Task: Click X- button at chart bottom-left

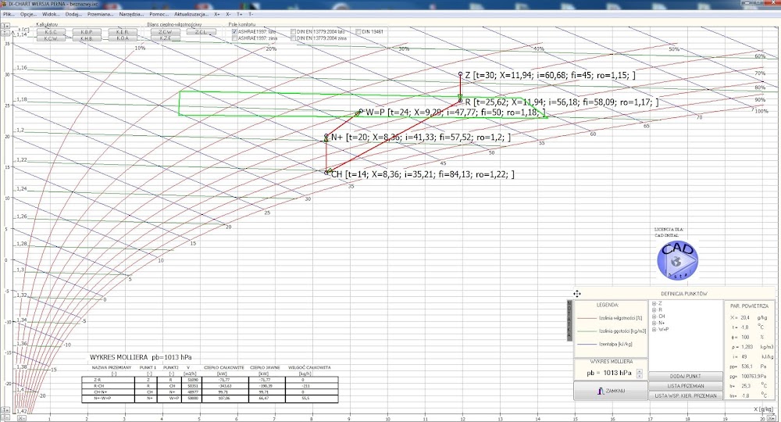Action: coord(21,419)
